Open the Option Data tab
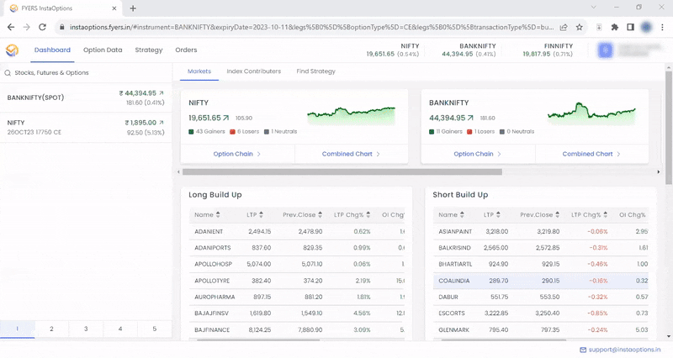Image resolution: width=673 pixels, height=358 pixels. pos(103,50)
